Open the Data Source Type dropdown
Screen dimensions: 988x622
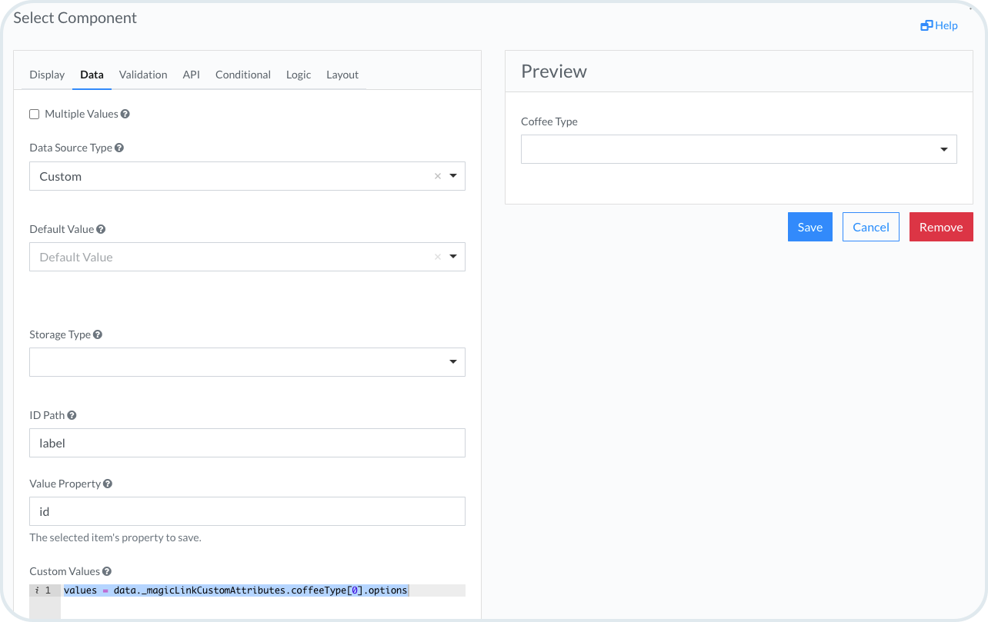pyautogui.click(x=452, y=176)
